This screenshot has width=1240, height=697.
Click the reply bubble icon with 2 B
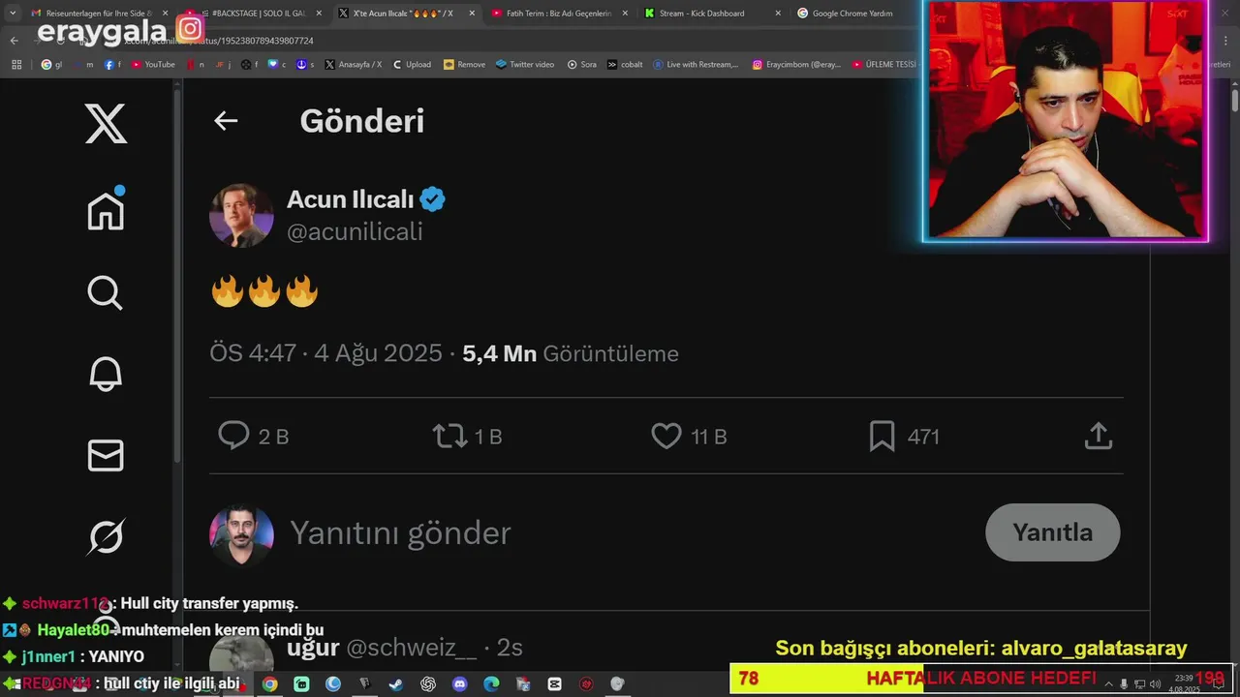pyautogui.click(x=233, y=436)
